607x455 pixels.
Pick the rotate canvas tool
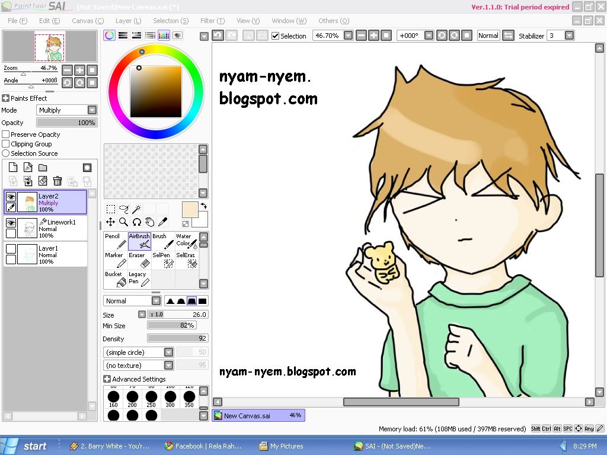click(x=137, y=222)
